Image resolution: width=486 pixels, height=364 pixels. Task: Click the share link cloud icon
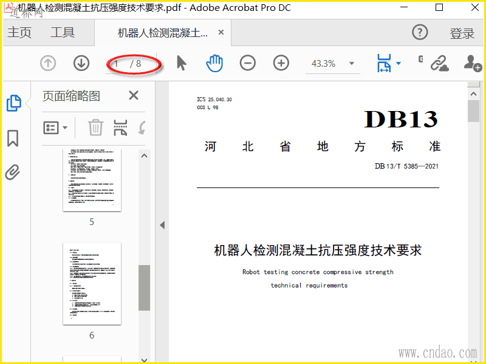pyautogui.click(x=439, y=64)
